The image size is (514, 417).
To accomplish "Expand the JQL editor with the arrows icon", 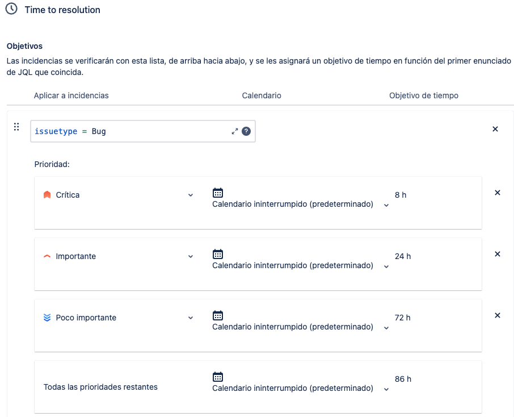I will 235,131.
